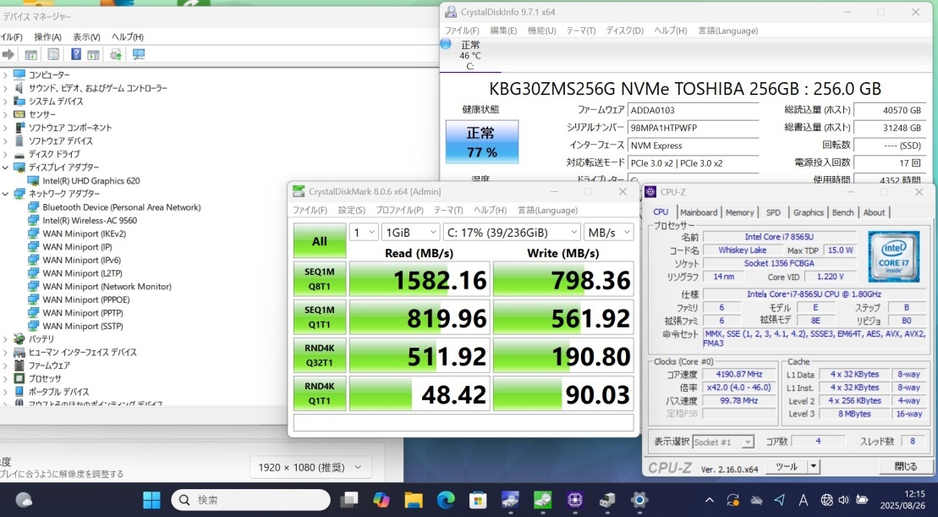Run all benchmarks with the All button

(319, 241)
